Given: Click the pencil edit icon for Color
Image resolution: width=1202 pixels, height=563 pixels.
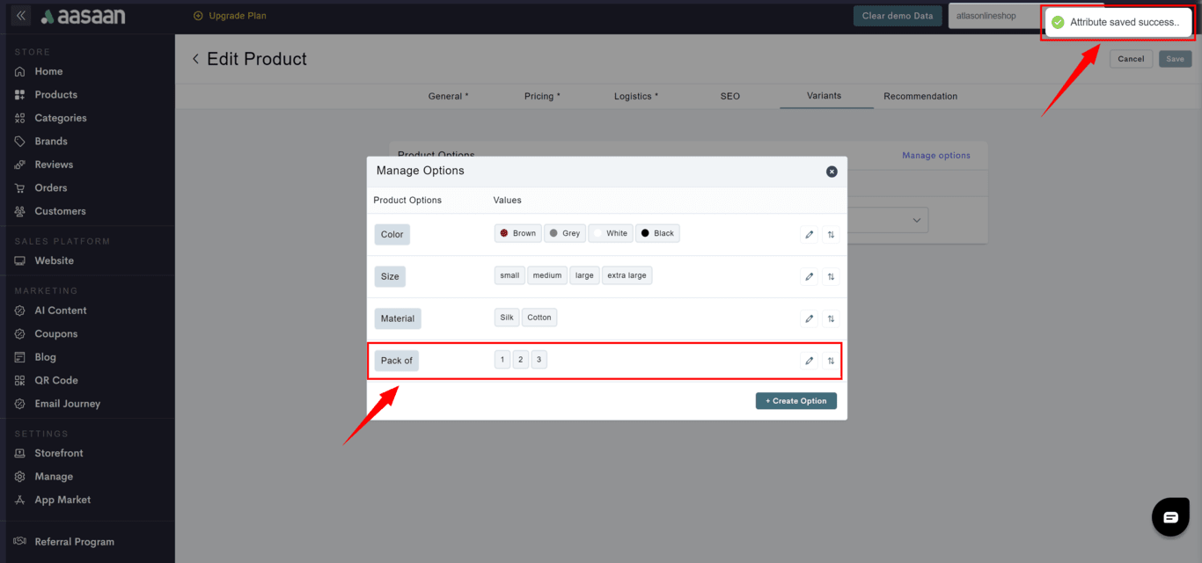Looking at the screenshot, I should pyautogui.click(x=809, y=234).
